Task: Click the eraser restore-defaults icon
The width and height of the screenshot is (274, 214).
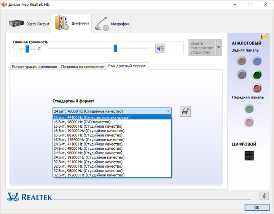Action: (x=185, y=111)
